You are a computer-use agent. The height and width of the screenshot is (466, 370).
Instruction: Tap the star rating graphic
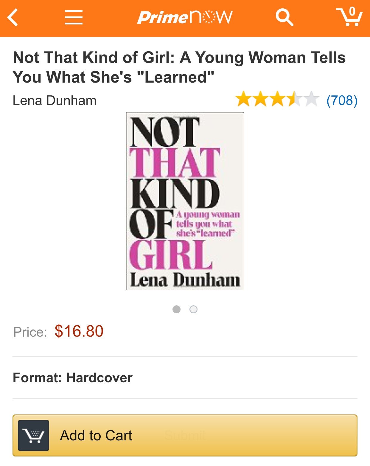(x=277, y=99)
